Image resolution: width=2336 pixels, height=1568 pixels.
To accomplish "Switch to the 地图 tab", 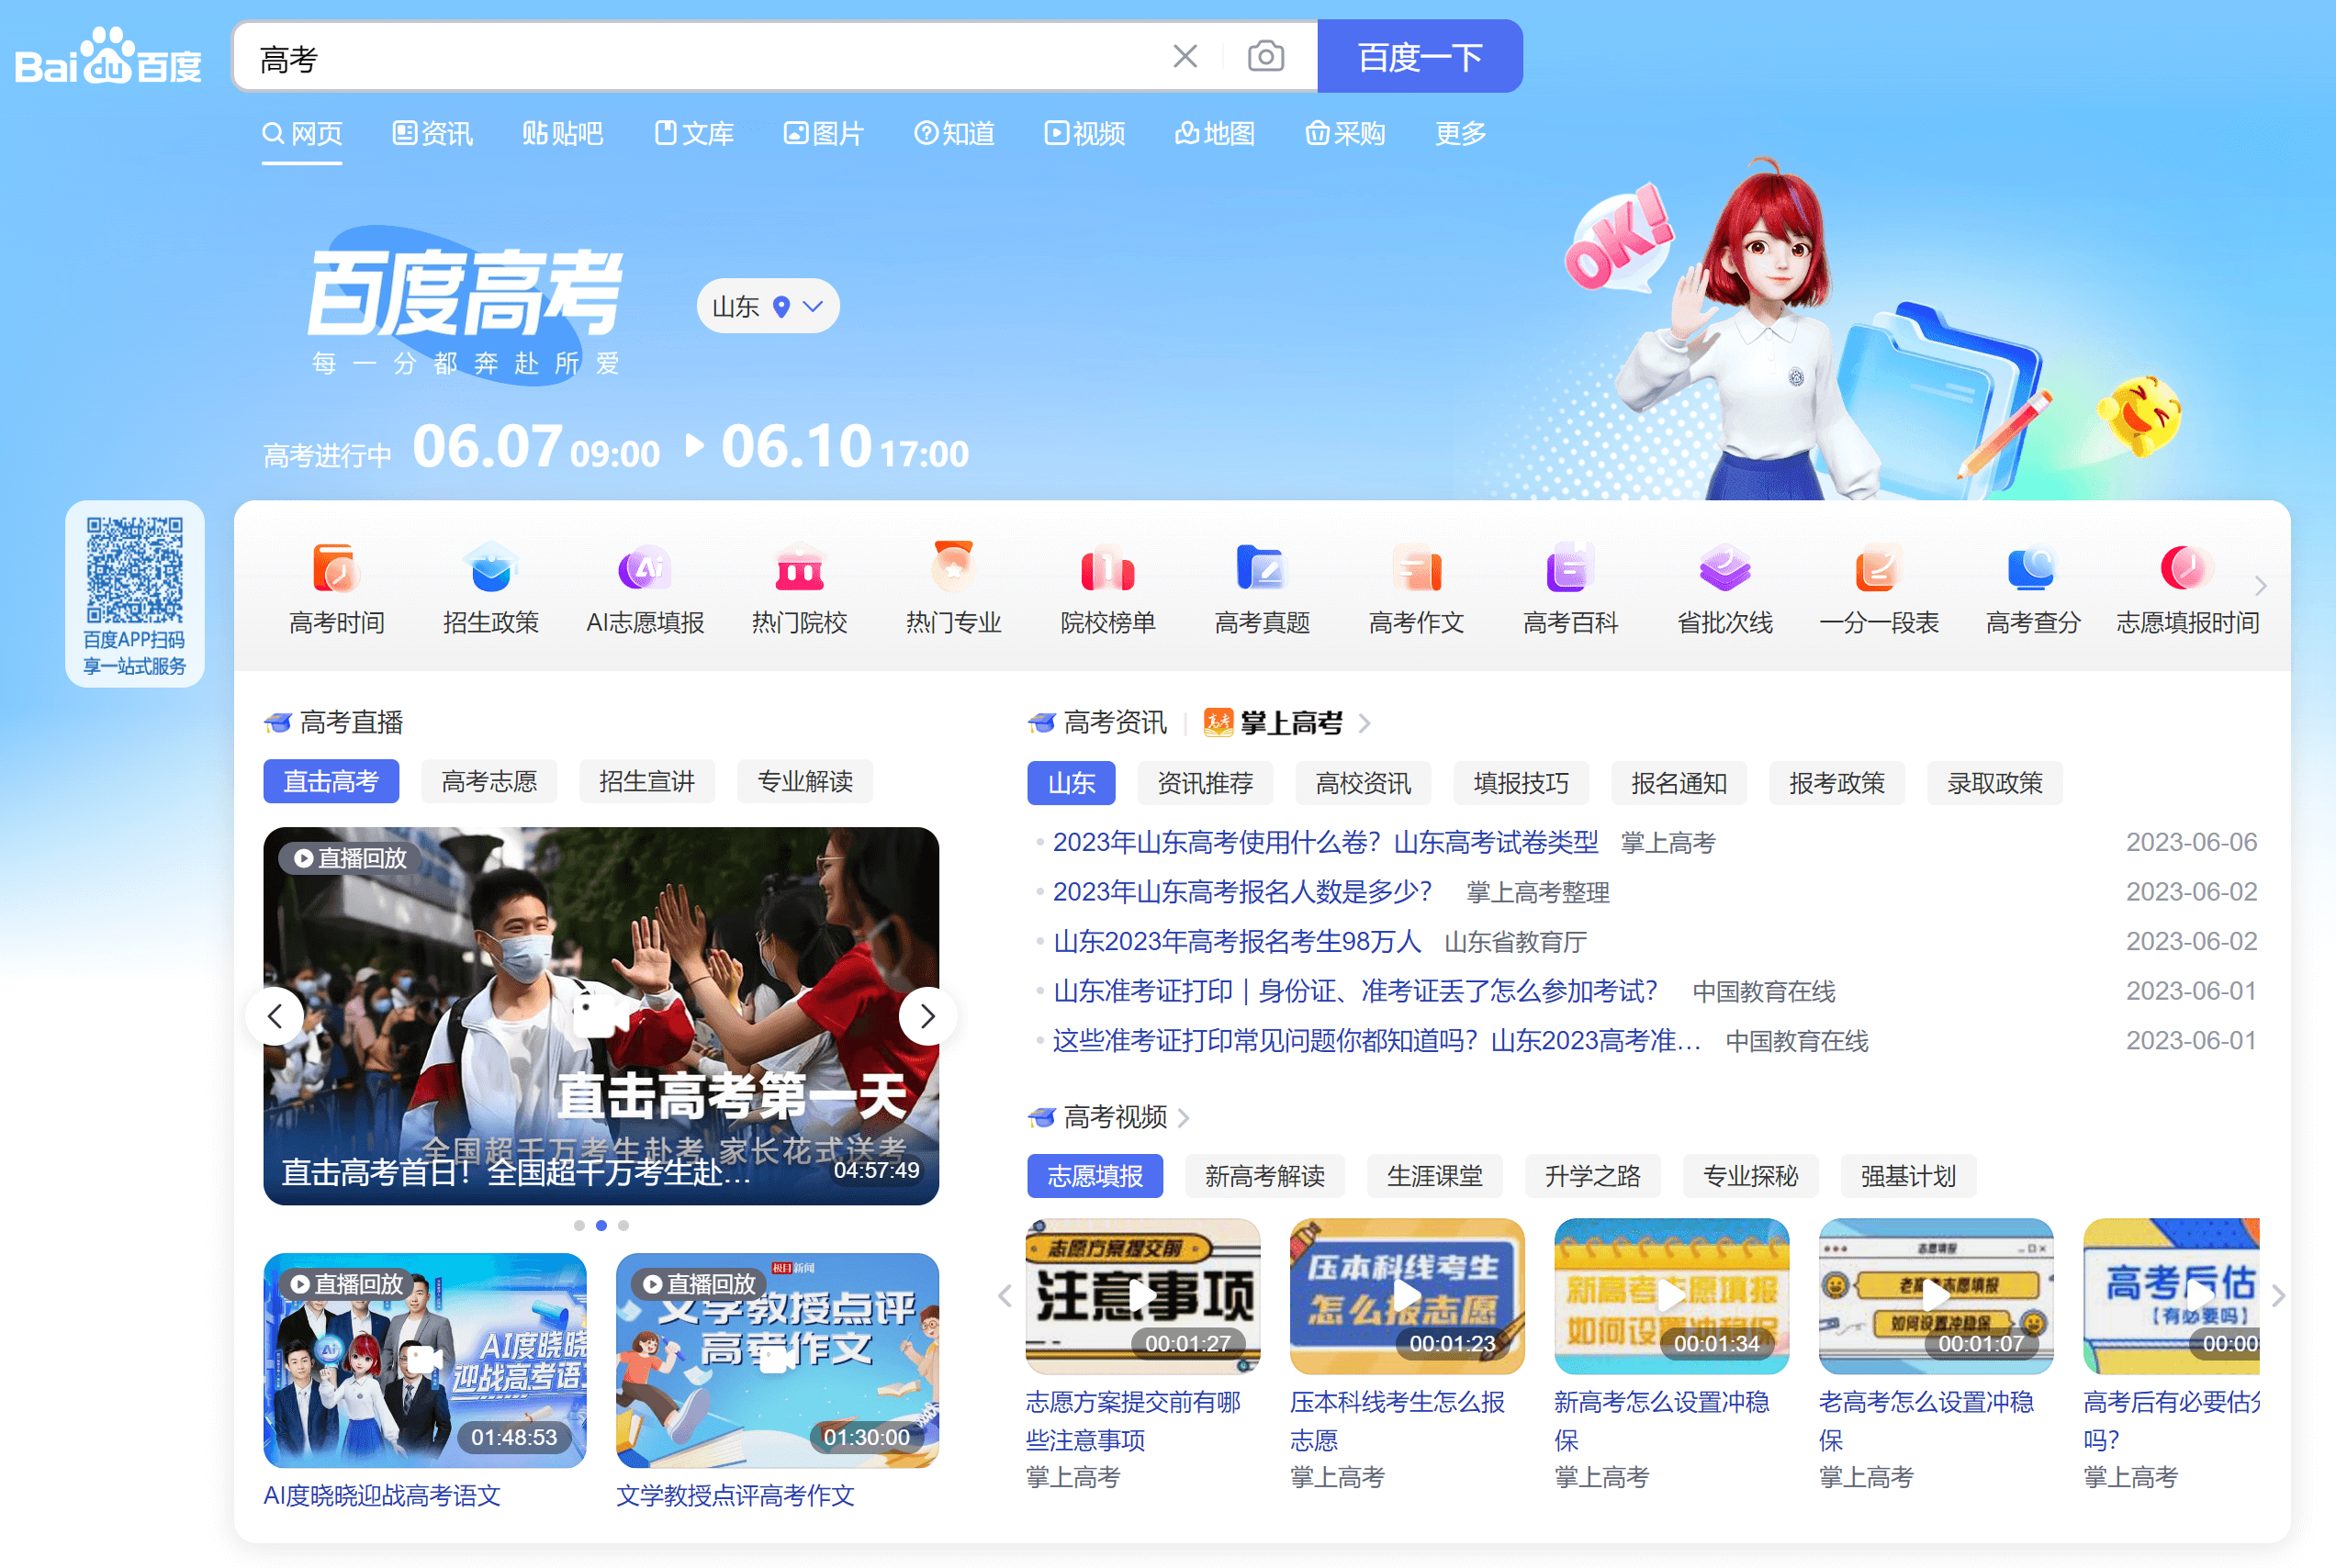I will point(1215,133).
